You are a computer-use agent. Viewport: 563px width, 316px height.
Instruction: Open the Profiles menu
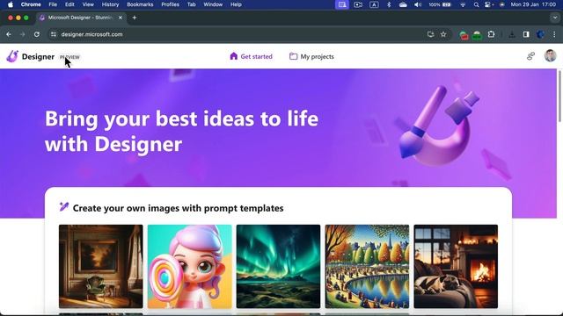170,4
